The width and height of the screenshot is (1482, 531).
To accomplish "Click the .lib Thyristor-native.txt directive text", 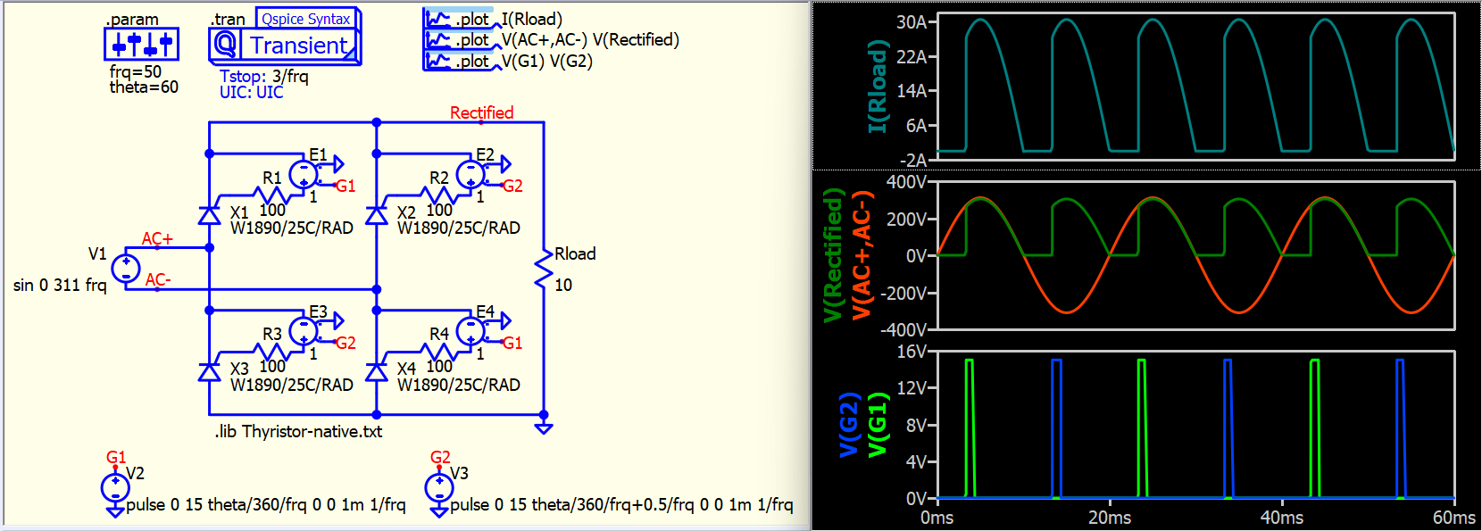I will (298, 432).
